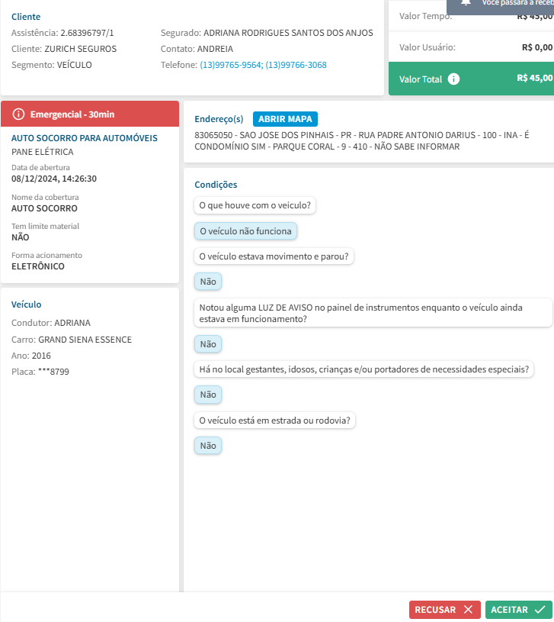The height and width of the screenshot is (622, 554).
Task: Click the Valor Total label
Action: (421, 79)
